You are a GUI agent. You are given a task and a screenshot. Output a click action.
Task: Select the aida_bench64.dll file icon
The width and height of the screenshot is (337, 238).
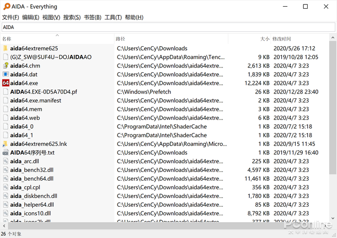point(6,178)
